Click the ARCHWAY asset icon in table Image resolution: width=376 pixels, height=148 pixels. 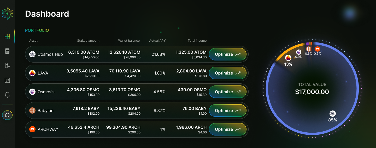click(32, 129)
